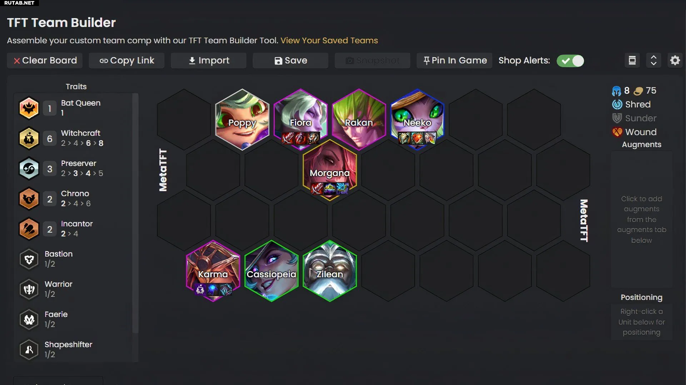Viewport: 686px width, 385px height.
Task: Select the Zilean champion on the board
Action: coord(329,271)
